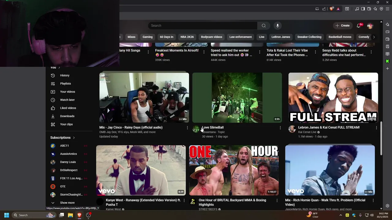Click the Create button
This screenshot has height=220, width=392.
click(343, 26)
